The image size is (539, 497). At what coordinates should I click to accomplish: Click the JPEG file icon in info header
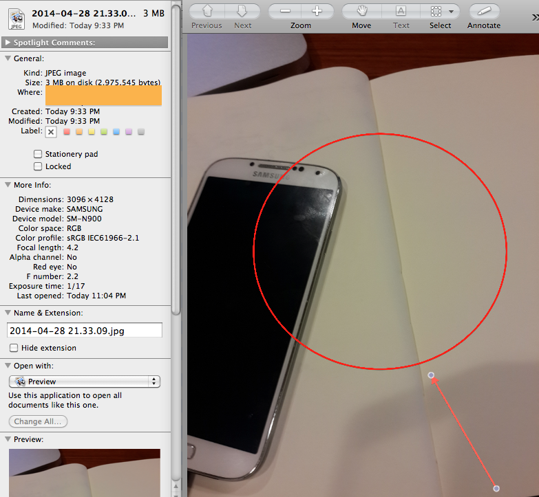pos(17,19)
